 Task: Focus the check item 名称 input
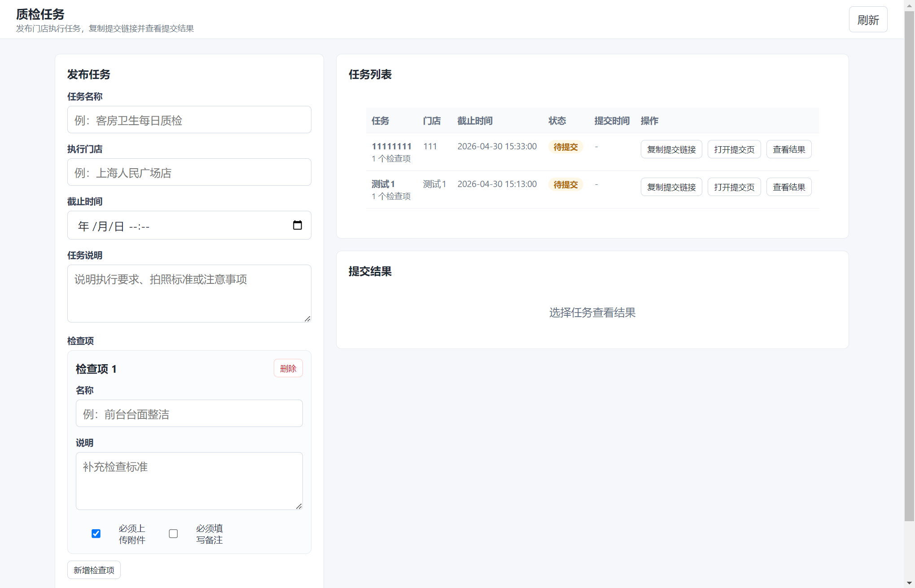[x=189, y=414]
